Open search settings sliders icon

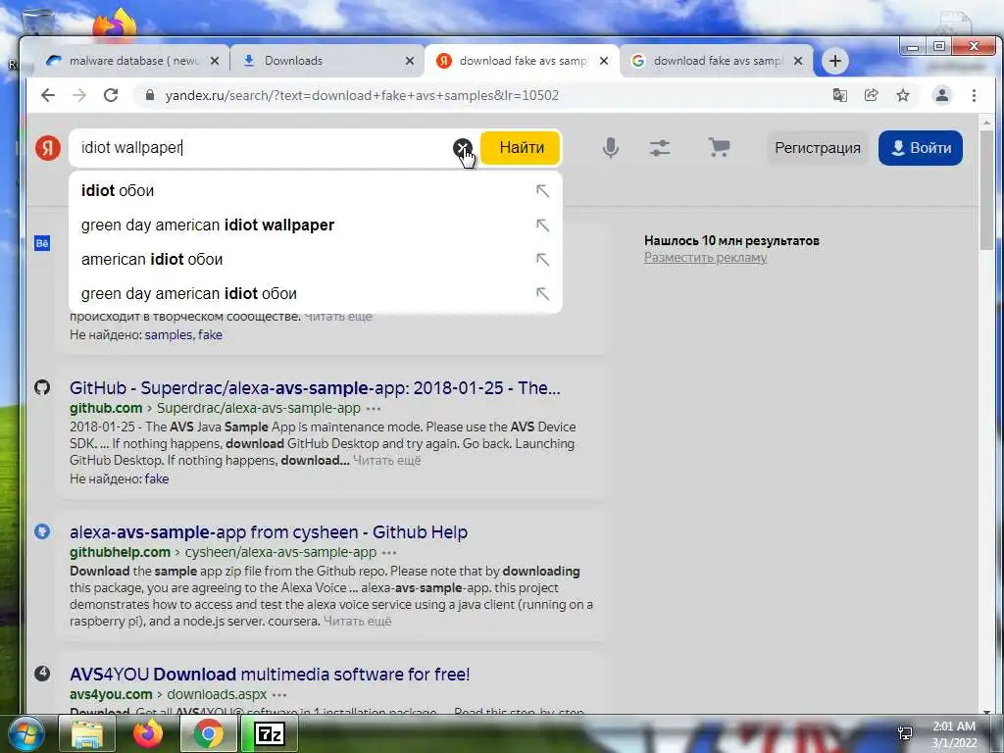(660, 148)
